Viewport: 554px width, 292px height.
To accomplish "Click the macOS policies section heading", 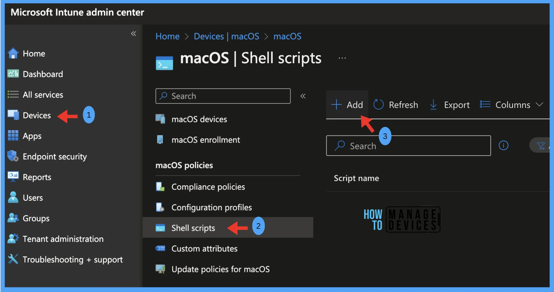I will tap(184, 165).
